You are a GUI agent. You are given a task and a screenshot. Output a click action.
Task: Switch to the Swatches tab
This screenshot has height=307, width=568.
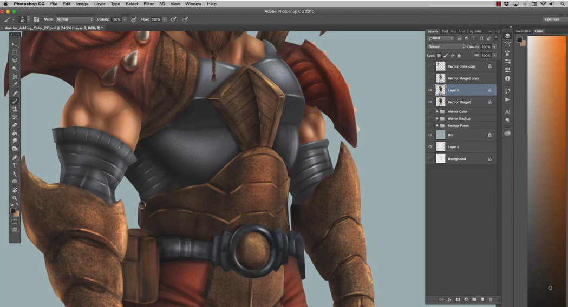(x=523, y=31)
